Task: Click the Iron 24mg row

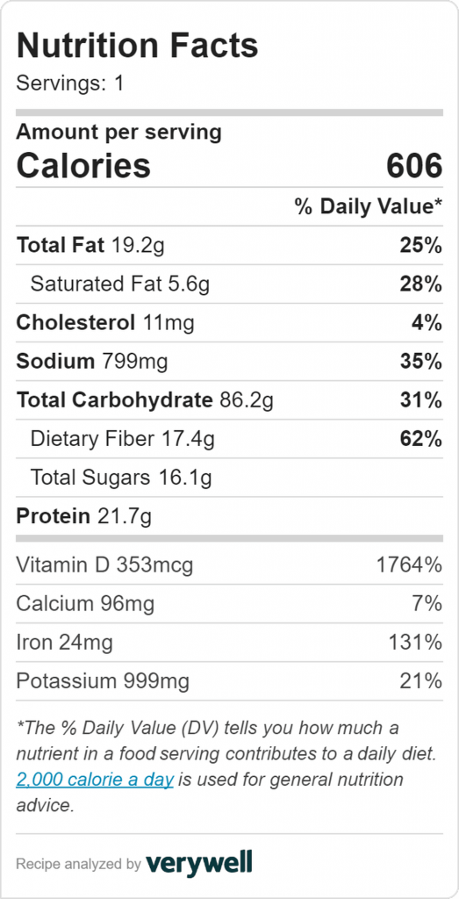Action: [x=229, y=643]
